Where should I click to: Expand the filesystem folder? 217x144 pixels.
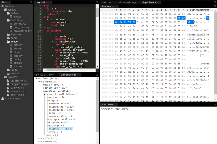point(15,34)
